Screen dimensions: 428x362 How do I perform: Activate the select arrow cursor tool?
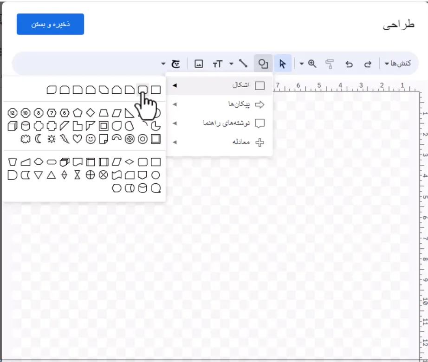[283, 64]
